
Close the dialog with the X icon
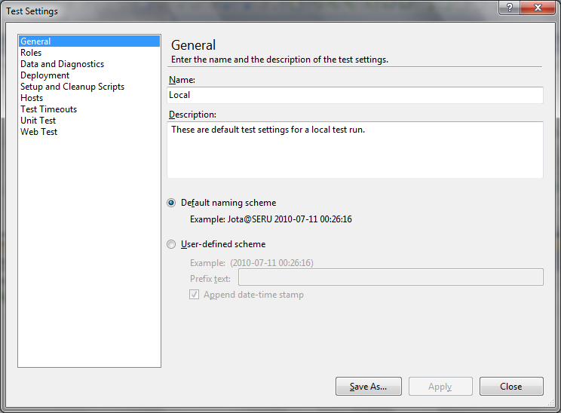(x=538, y=7)
